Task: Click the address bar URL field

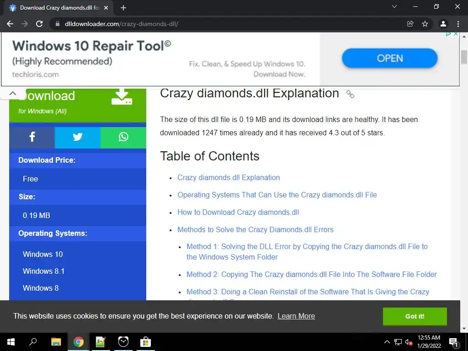Action: point(227,24)
